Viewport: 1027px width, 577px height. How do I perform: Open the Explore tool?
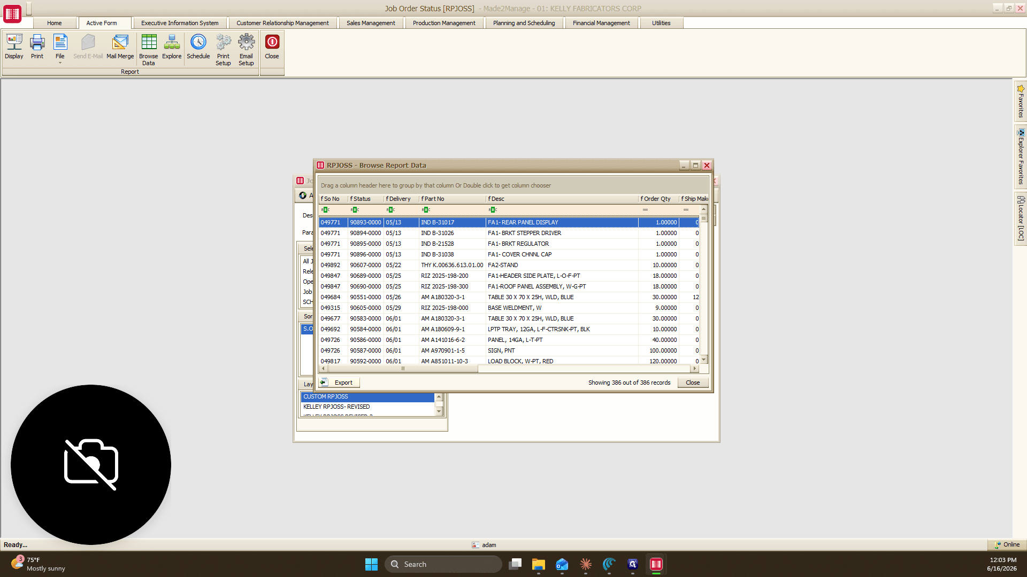coord(172,46)
